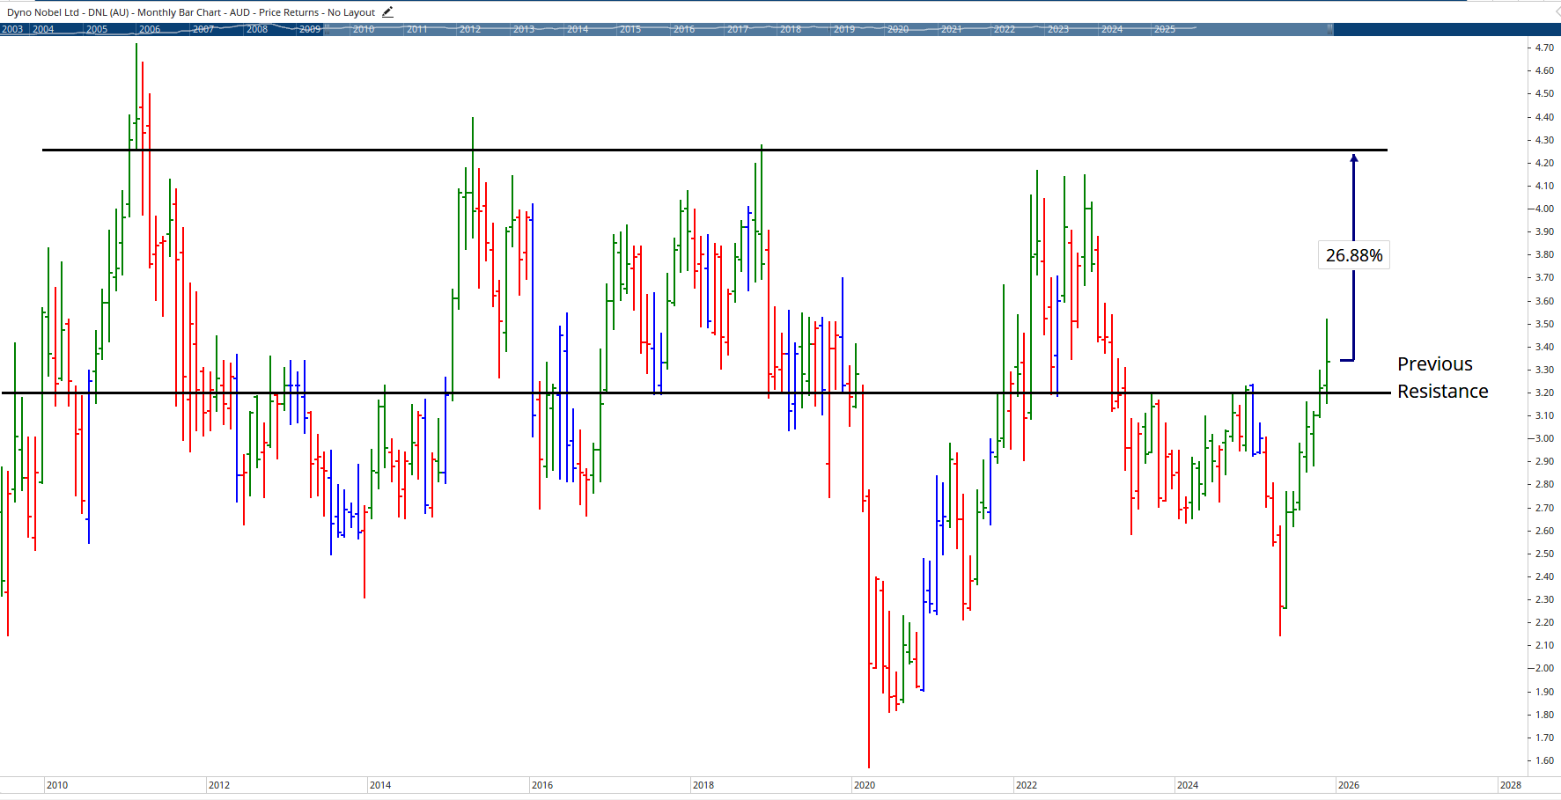The image size is (1561, 800).
Task: Click the right grip handle of the range slider
Action: coord(1329,29)
